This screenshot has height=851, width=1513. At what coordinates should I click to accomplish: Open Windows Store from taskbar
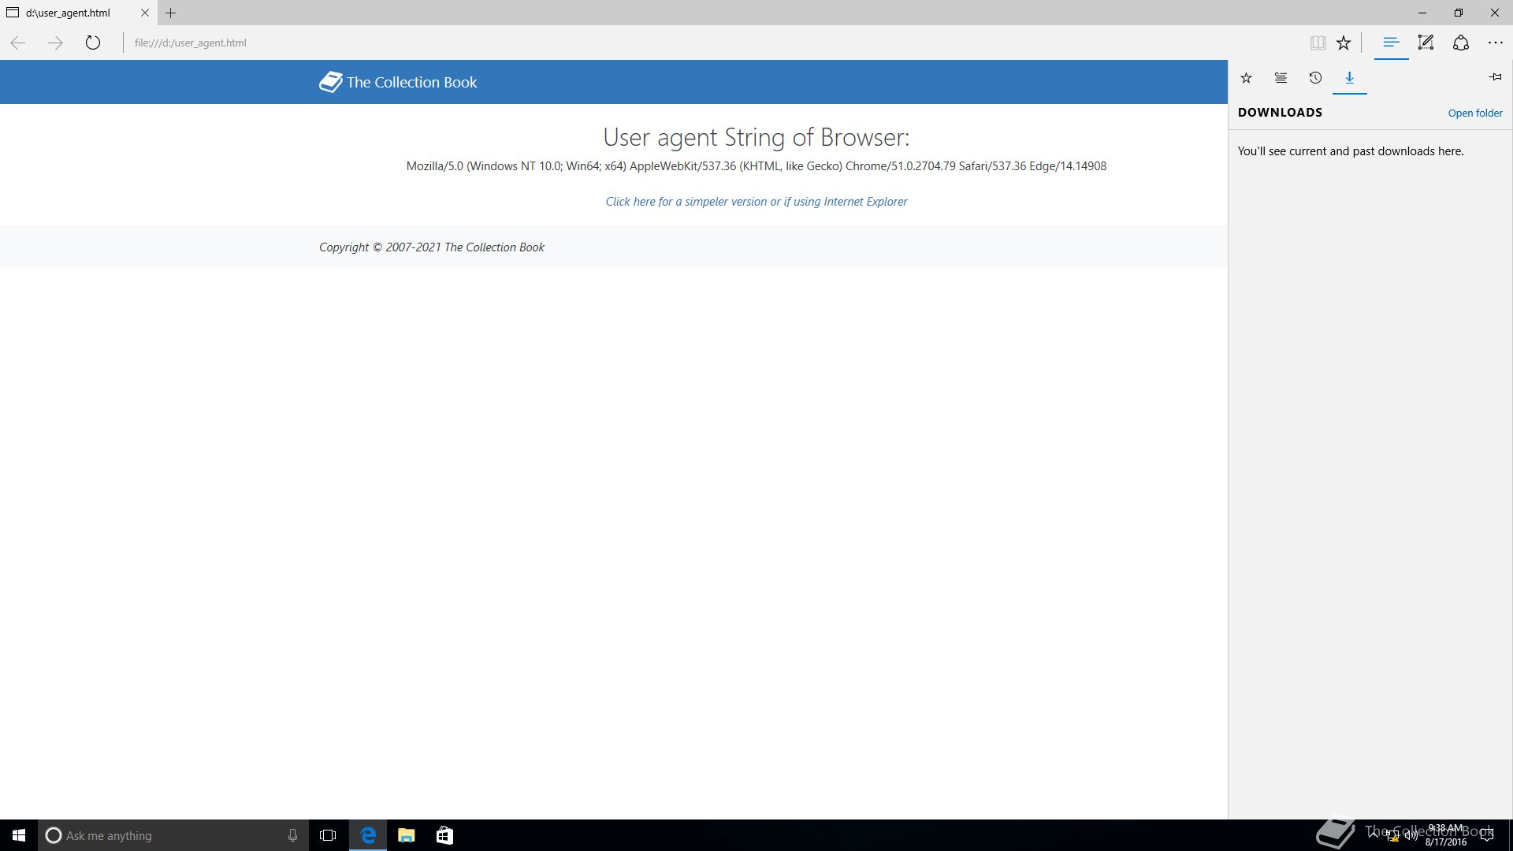pos(444,835)
